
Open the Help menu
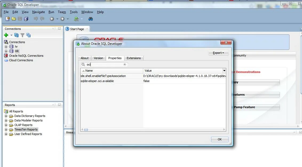click(100, 12)
